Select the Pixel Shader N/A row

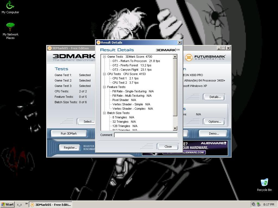[x=124, y=100]
